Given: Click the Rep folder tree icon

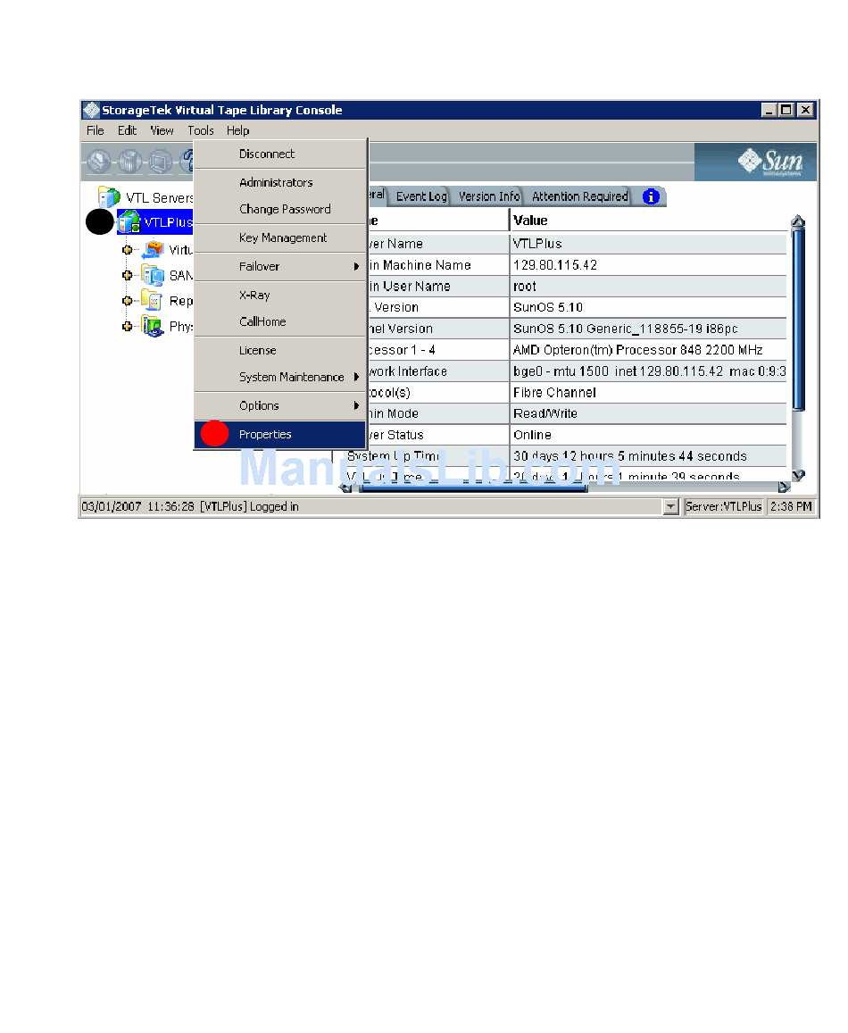Looking at the screenshot, I should click(153, 300).
